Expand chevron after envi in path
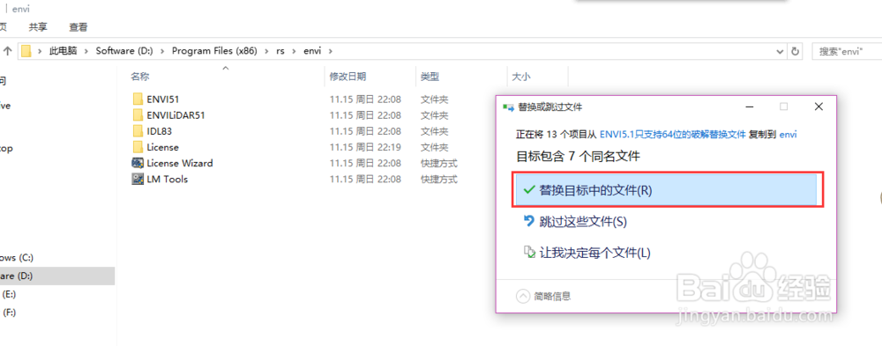The height and width of the screenshot is (346, 882). click(x=330, y=51)
